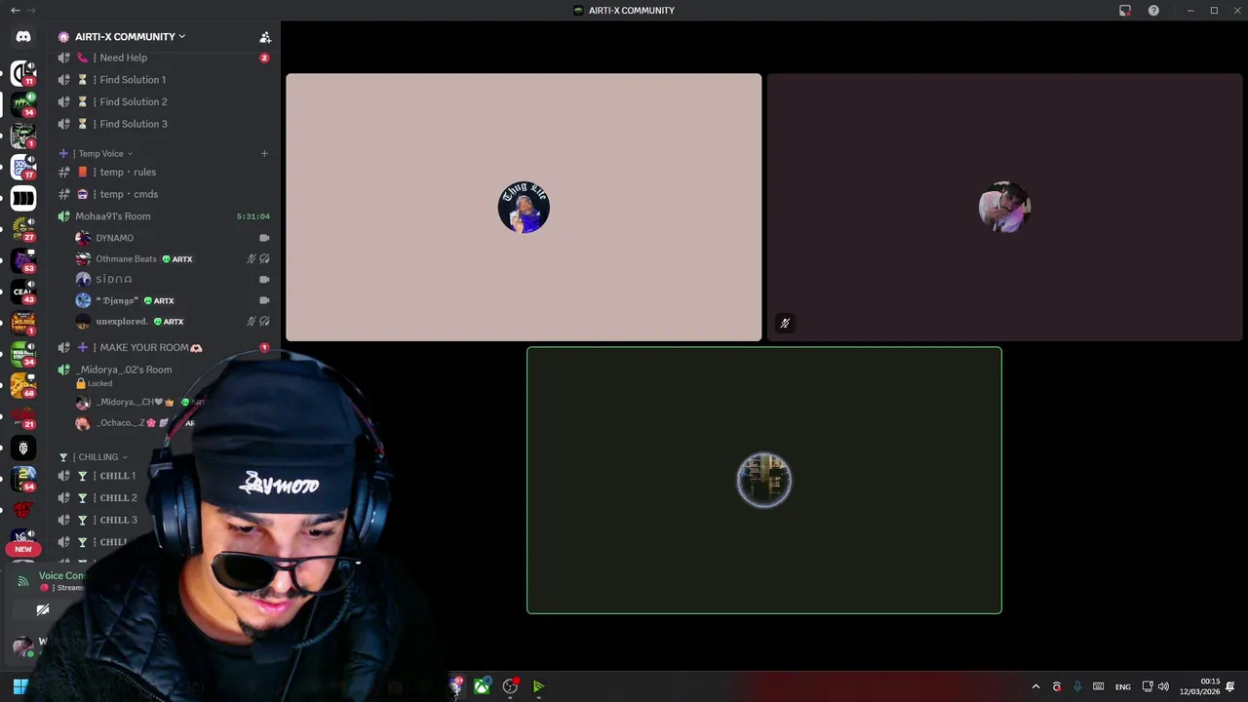The image size is (1248, 702).
Task: Open the server icon with badge 17
Action: click(x=23, y=167)
